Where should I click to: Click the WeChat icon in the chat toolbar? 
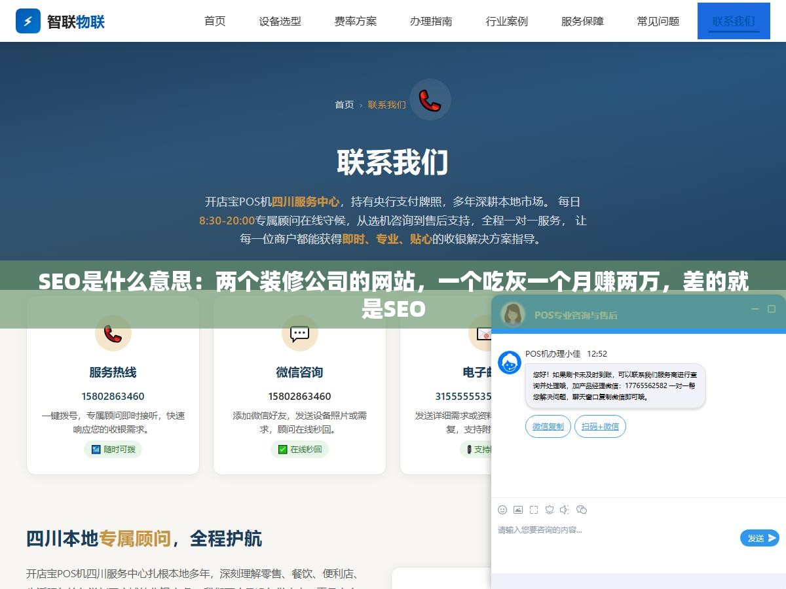pyautogui.click(x=582, y=510)
